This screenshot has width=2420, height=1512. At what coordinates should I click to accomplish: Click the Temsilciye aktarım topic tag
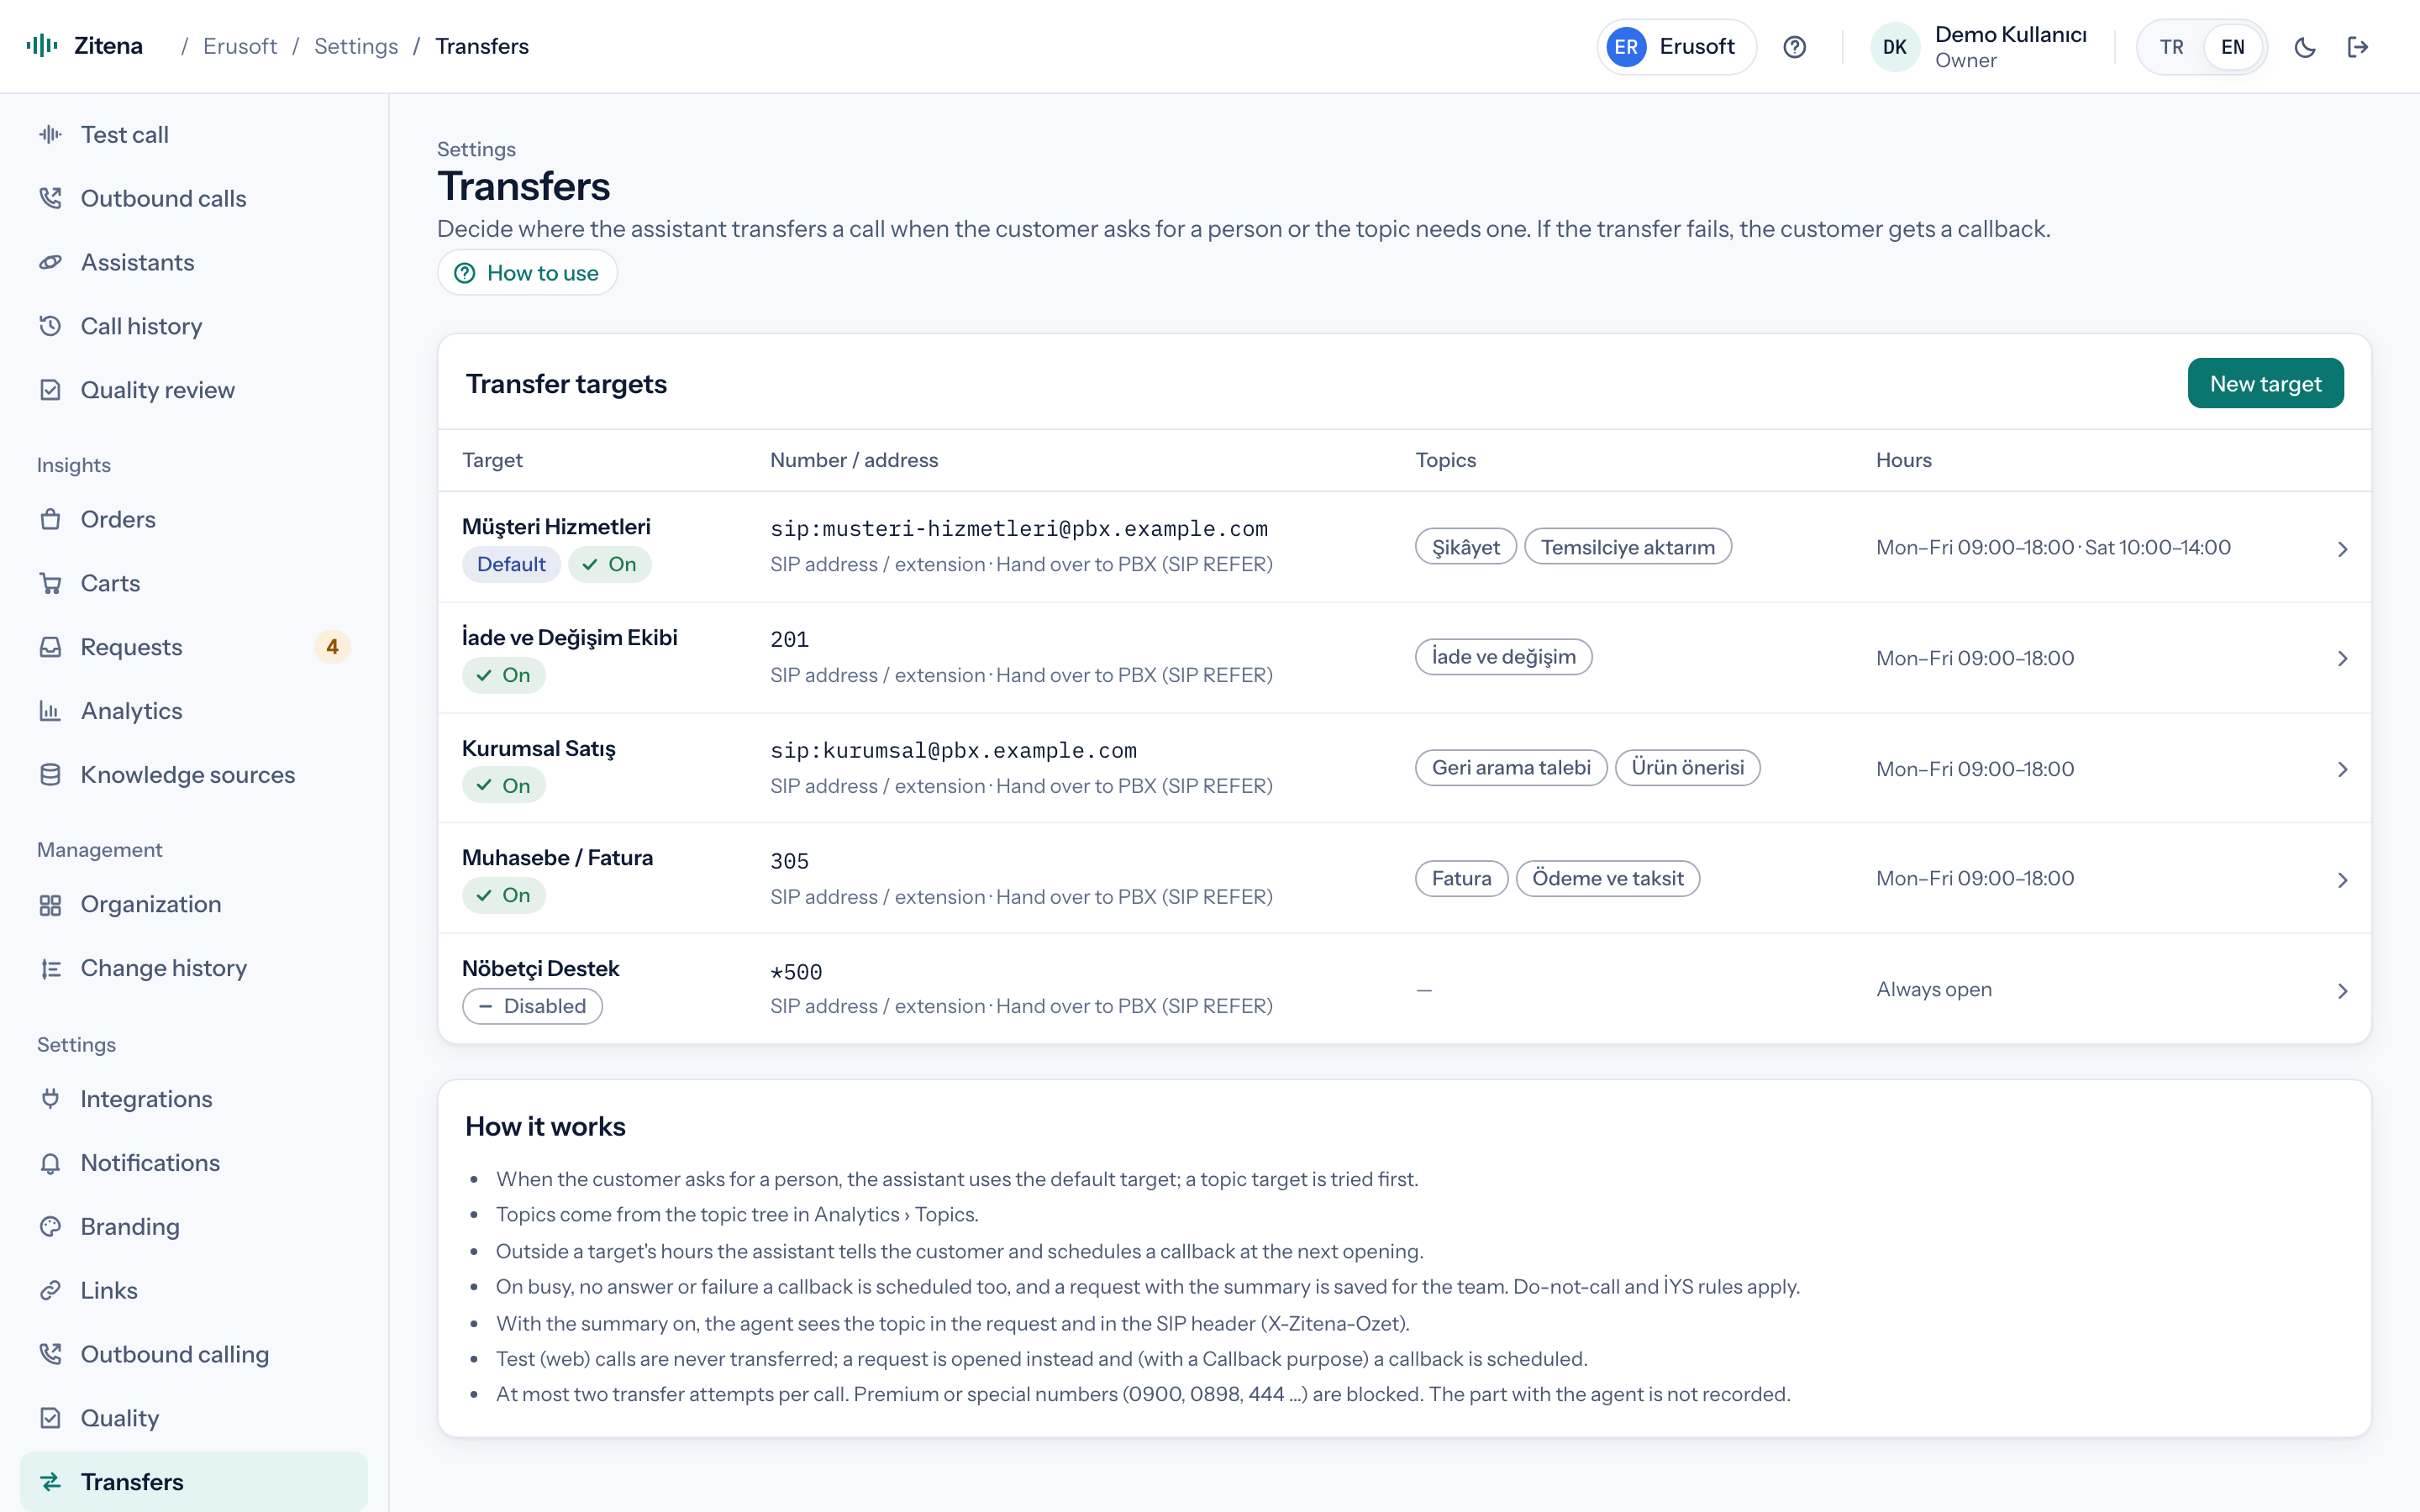[1627, 547]
